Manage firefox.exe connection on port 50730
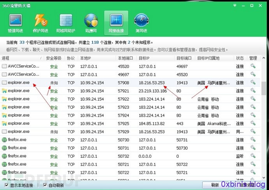Image resolution: width=269 pixels, height=190 pixels. (253, 139)
